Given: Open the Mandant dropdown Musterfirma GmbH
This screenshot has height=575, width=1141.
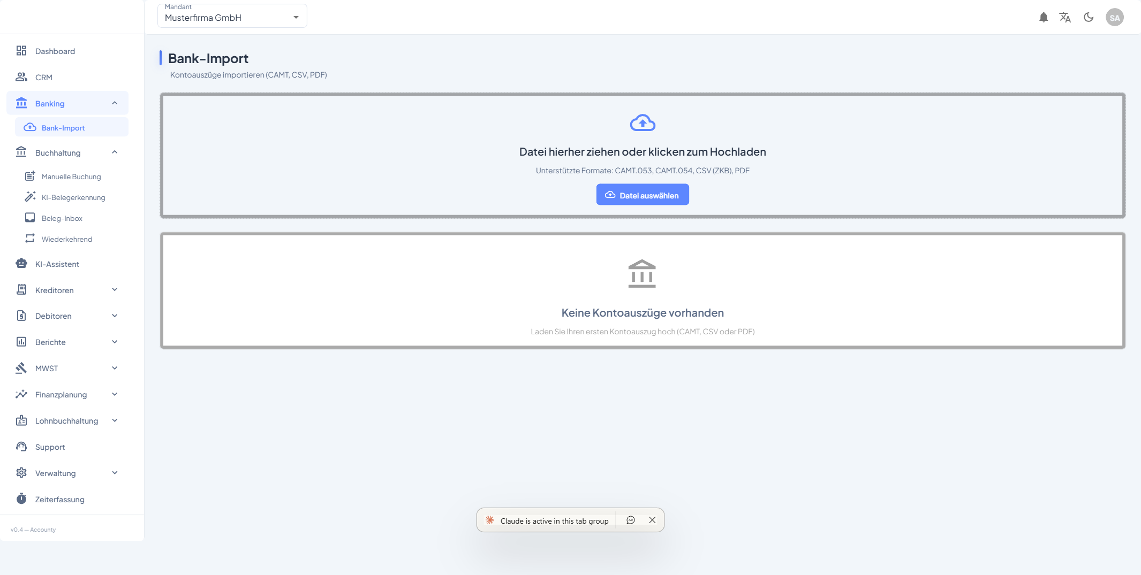Looking at the screenshot, I should (232, 17).
